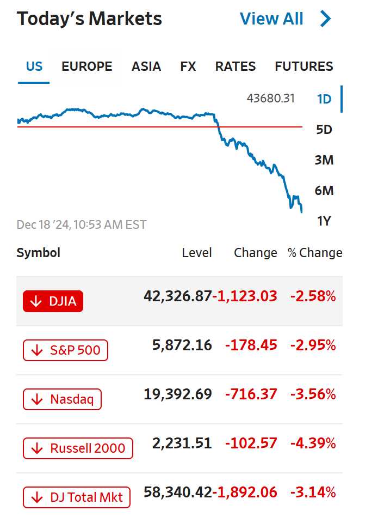Image resolution: width=384 pixels, height=523 pixels.
Task: Select the Russell 2000 symbol button
Action: 78,448
